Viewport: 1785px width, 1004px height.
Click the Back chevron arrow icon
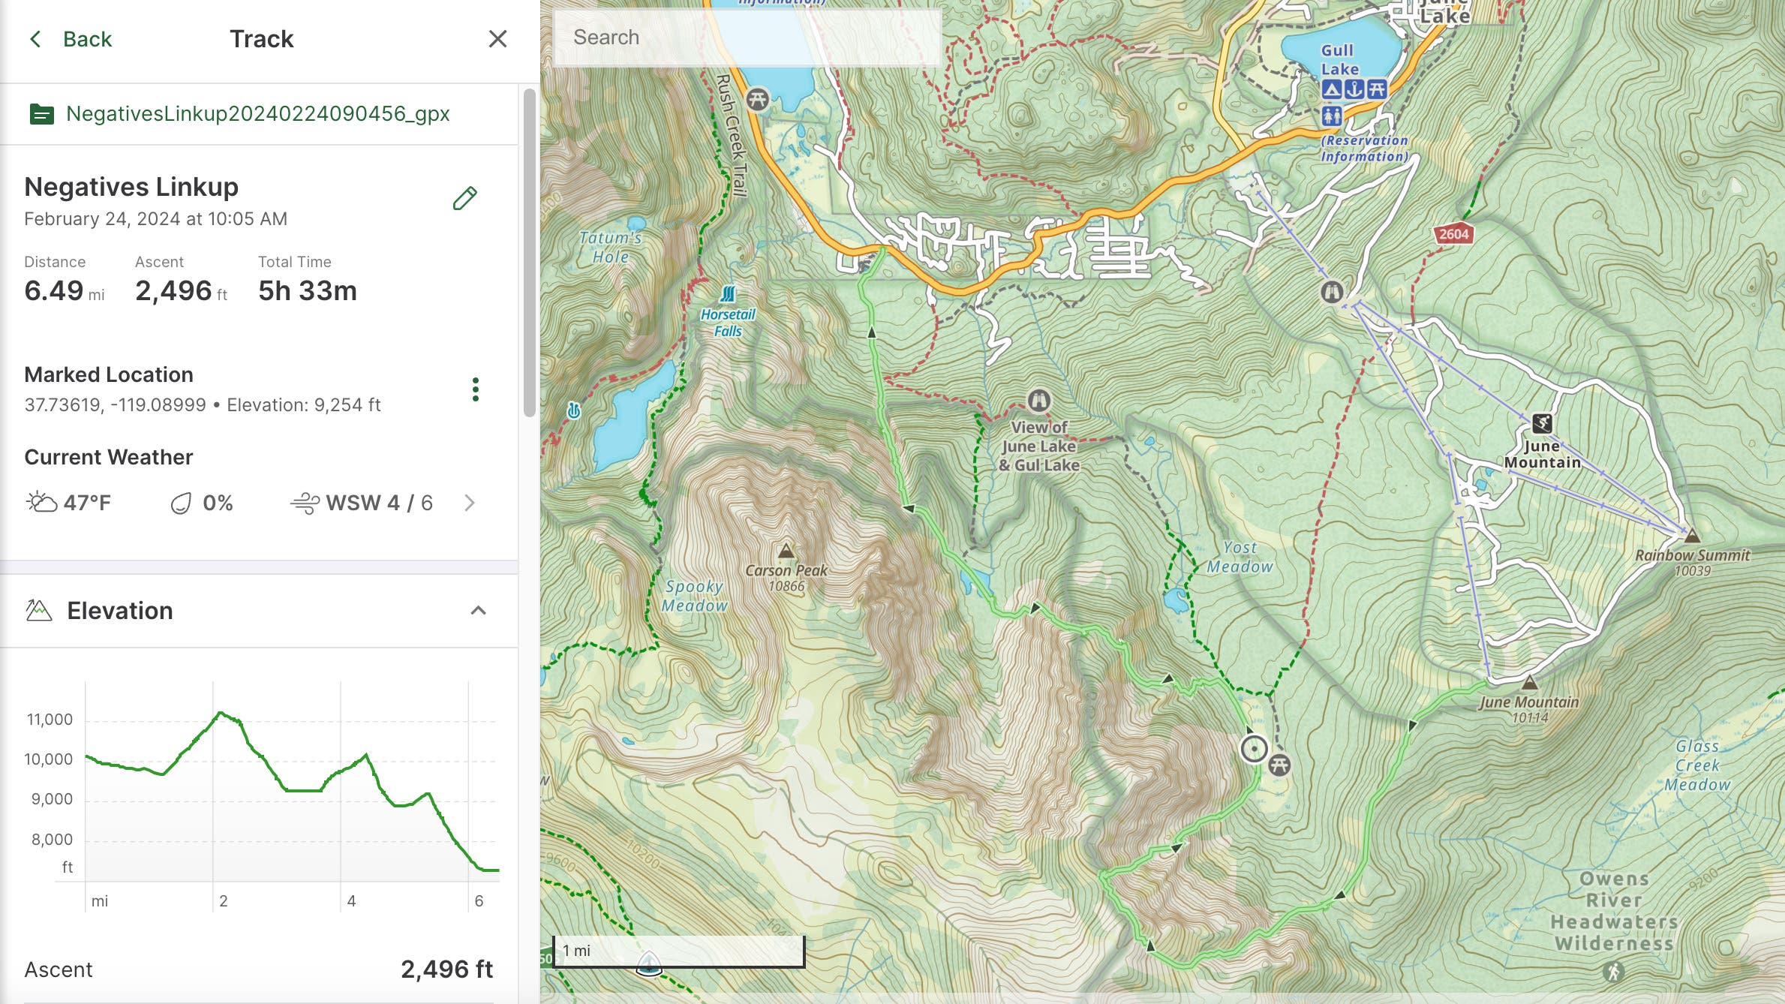(35, 39)
